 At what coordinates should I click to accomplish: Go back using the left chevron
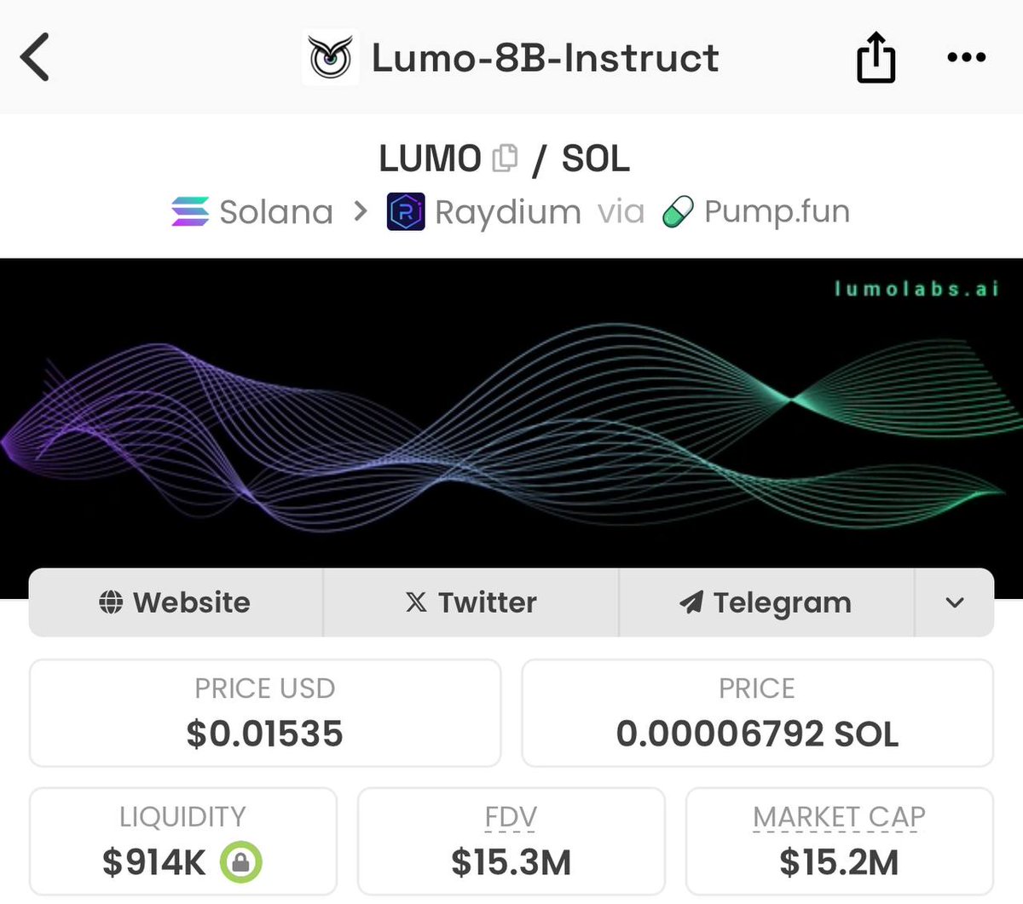(x=35, y=57)
